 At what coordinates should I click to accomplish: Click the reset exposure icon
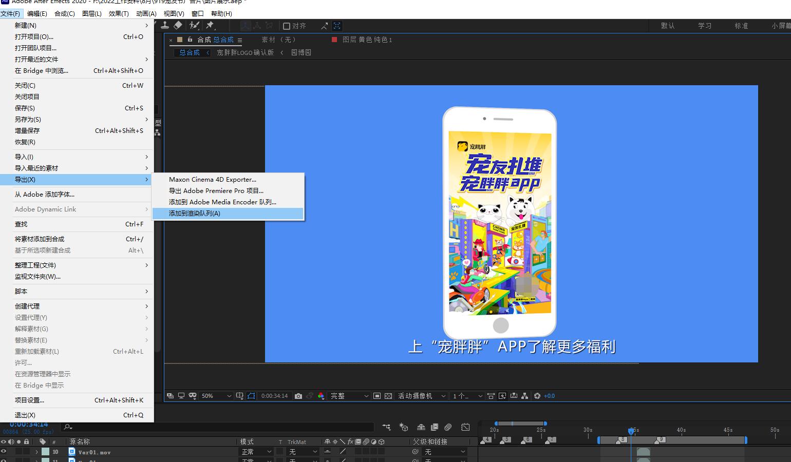point(537,396)
